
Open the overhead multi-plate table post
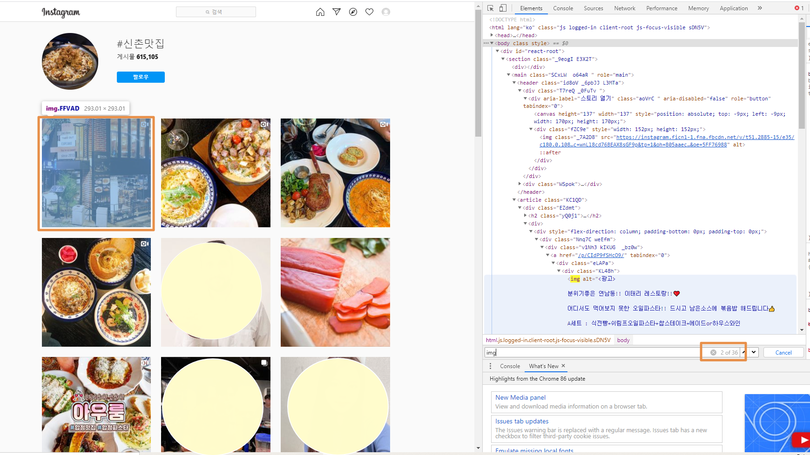pos(96,292)
